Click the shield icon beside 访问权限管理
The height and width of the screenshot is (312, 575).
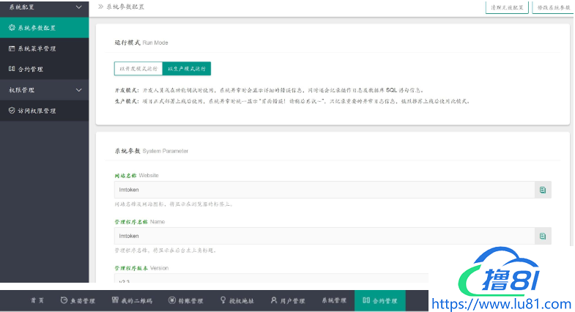12,111
